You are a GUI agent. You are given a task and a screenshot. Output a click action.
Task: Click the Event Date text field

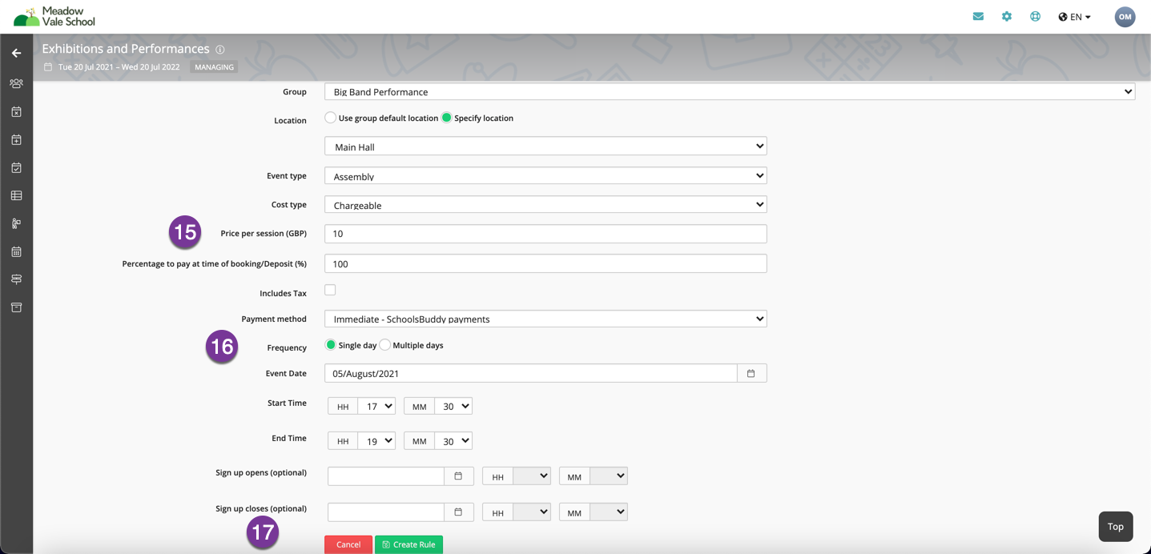click(531, 373)
